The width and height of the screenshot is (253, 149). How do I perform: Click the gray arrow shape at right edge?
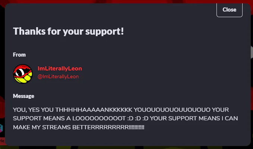pos(252,52)
